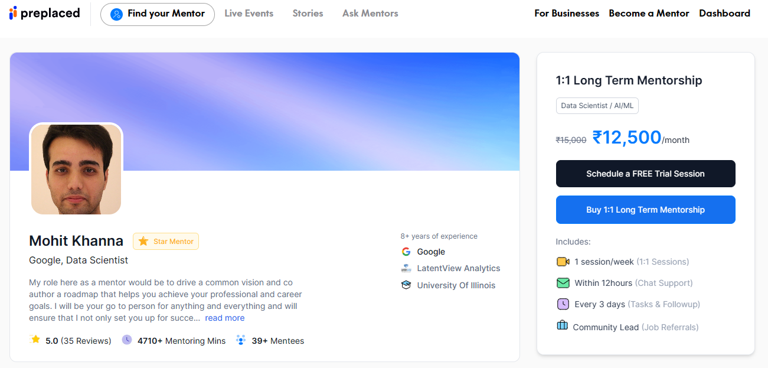The height and width of the screenshot is (368, 768).
Task: Click the University Of Illinois text
Action: click(456, 285)
